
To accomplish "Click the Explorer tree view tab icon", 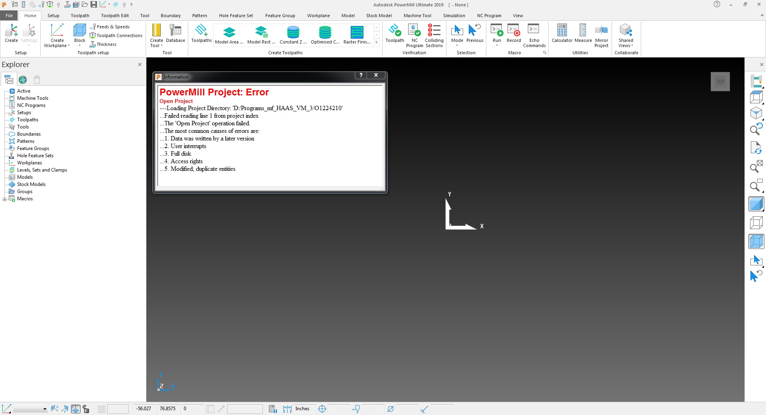I will (9, 80).
